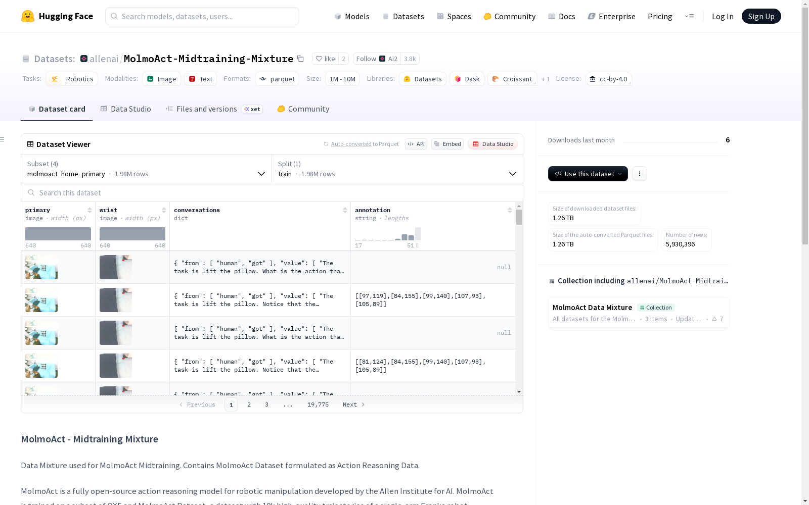The width and height of the screenshot is (809, 505).
Task: Click the dataset viewer vertical scrollbar thumb
Action: tap(519, 217)
